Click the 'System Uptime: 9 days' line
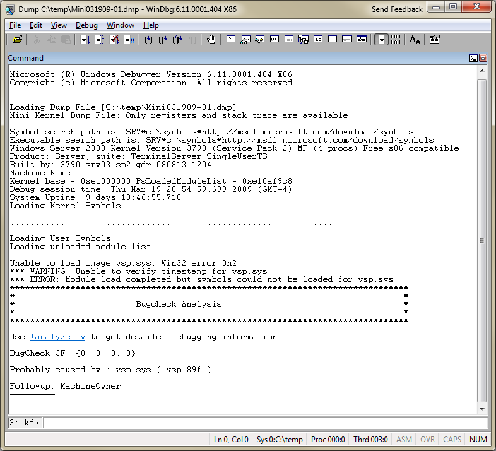This screenshot has height=451, width=496. point(95,197)
